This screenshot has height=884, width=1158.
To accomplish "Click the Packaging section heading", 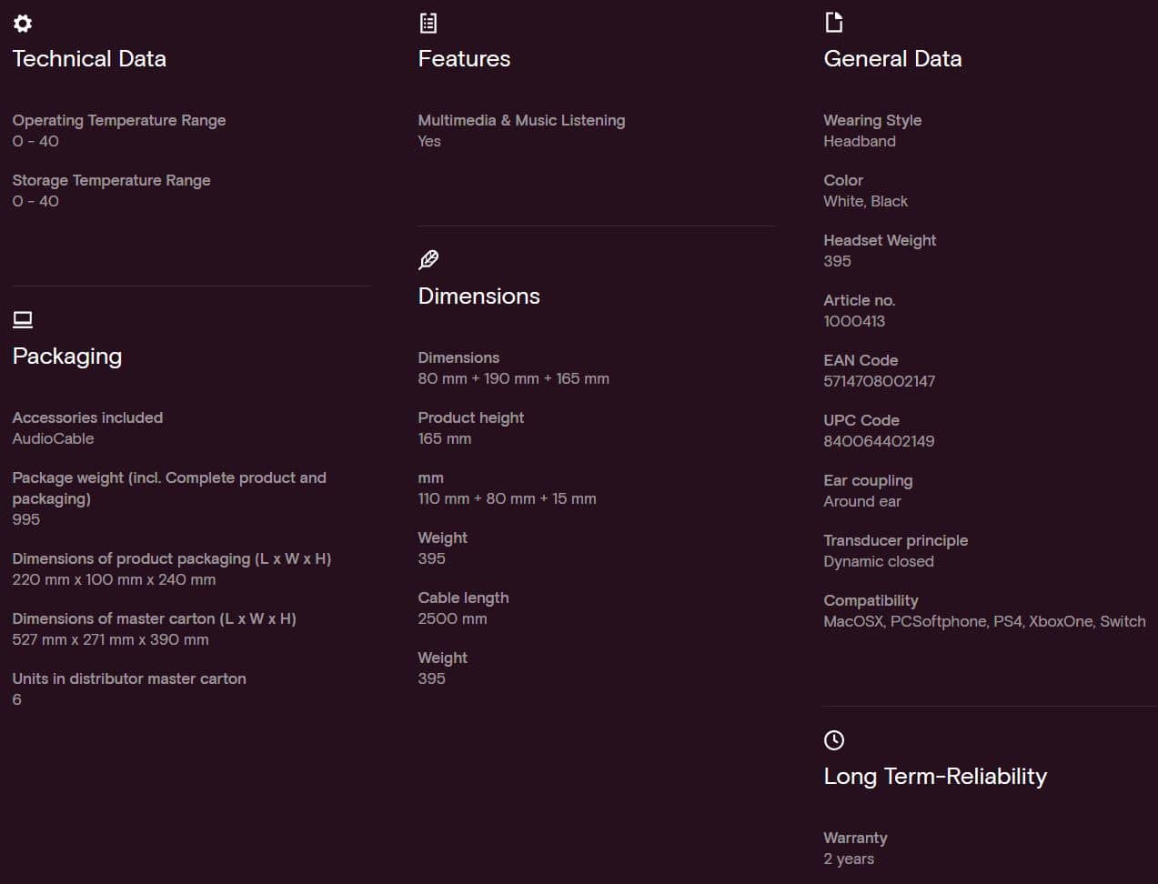I will [67, 357].
